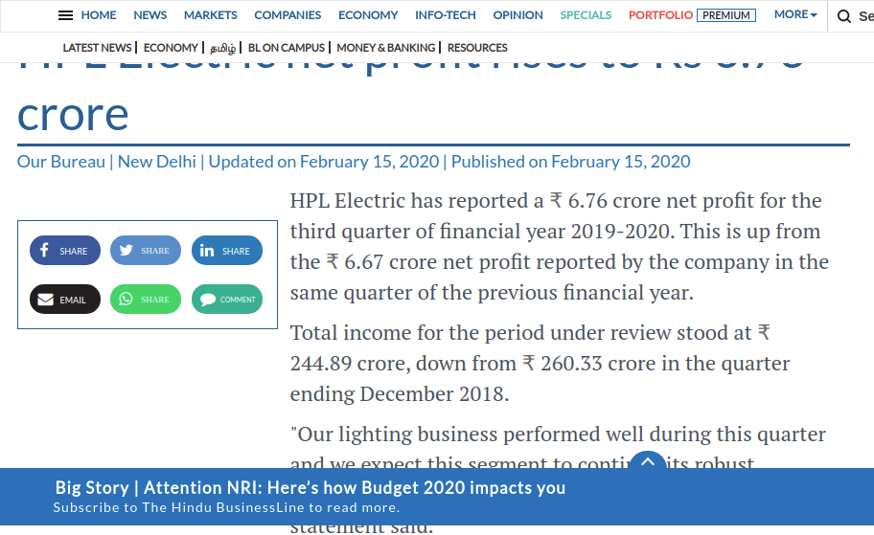
Task: Open the RESOURCES link
Action: coord(477,48)
